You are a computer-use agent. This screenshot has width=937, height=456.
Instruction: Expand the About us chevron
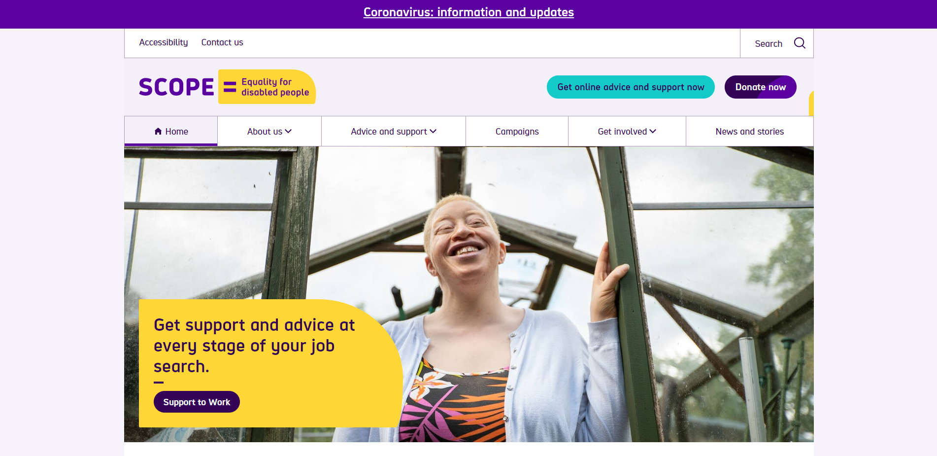(288, 131)
